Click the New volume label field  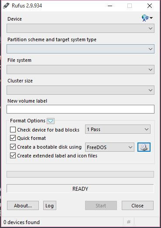[80, 109]
